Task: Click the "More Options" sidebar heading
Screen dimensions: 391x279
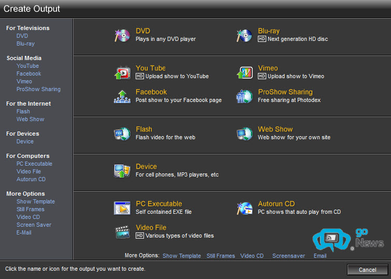Action: [x=25, y=194]
